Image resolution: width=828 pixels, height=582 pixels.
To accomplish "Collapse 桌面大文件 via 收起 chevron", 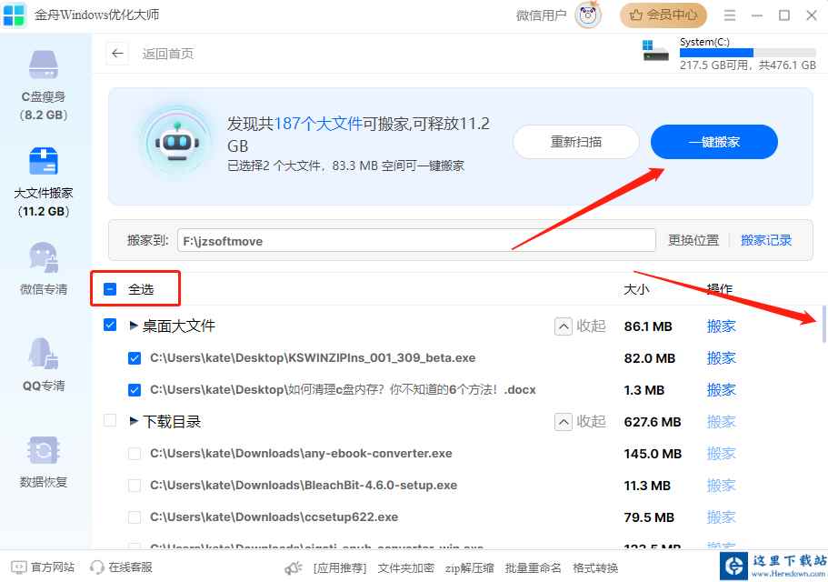I will (x=564, y=326).
